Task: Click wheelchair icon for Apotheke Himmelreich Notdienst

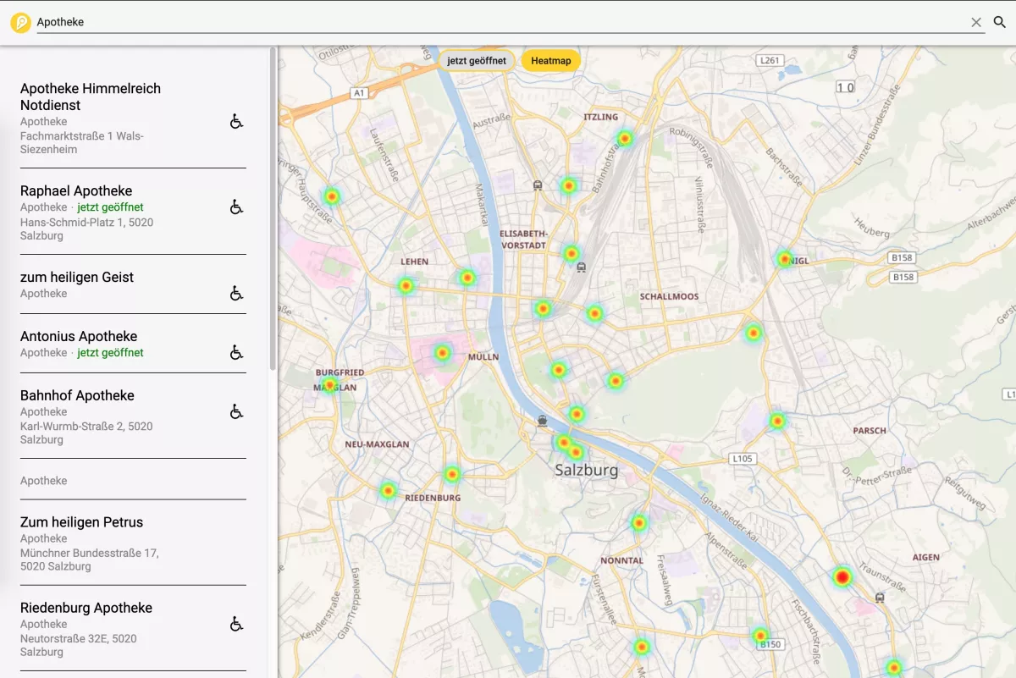Action: [x=237, y=122]
